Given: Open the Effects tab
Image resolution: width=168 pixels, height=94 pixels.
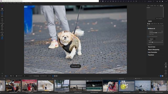Looking at the screenshot, I should tap(155, 23).
